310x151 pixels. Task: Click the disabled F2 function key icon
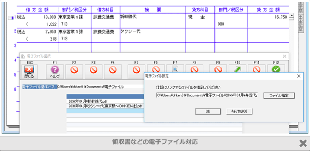click(x=74, y=71)
